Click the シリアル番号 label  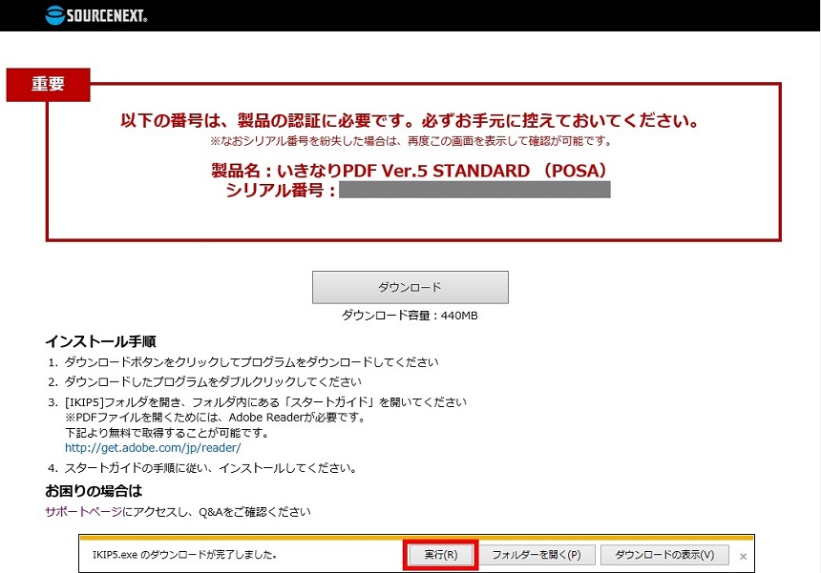tap(280, 190)
